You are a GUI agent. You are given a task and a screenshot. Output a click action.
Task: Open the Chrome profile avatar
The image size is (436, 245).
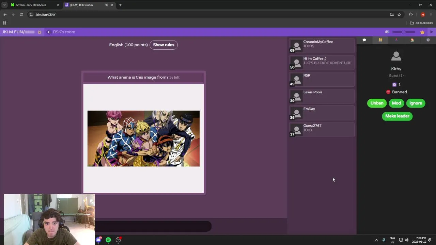(x=423, y=15)
